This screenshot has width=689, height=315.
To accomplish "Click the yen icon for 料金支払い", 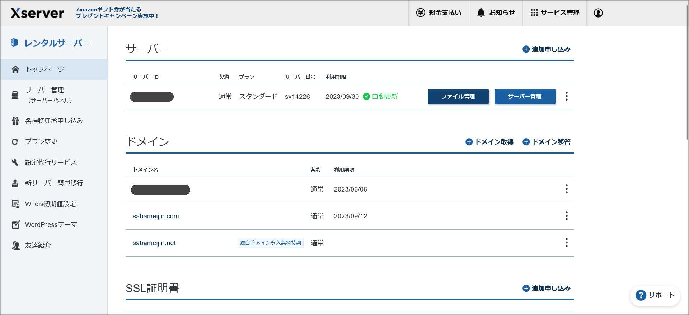I will point(421,13).
